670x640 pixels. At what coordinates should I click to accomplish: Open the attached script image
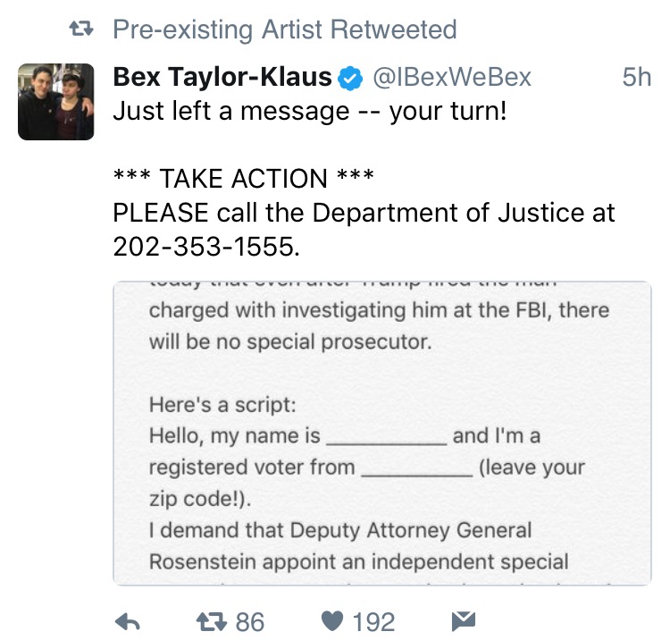point(382,434)
